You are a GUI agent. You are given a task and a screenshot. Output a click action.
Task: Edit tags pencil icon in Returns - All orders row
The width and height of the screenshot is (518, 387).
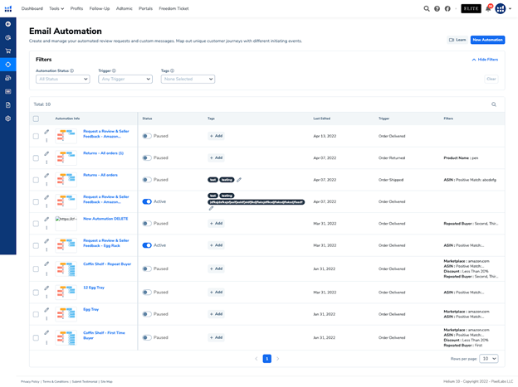point(239,180)
